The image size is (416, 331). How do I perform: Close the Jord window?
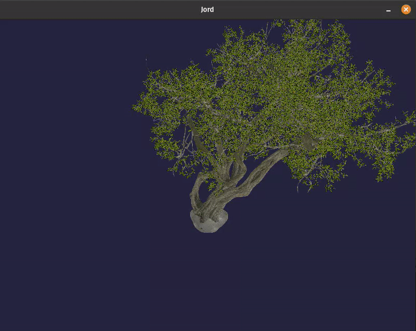point(406,9)
